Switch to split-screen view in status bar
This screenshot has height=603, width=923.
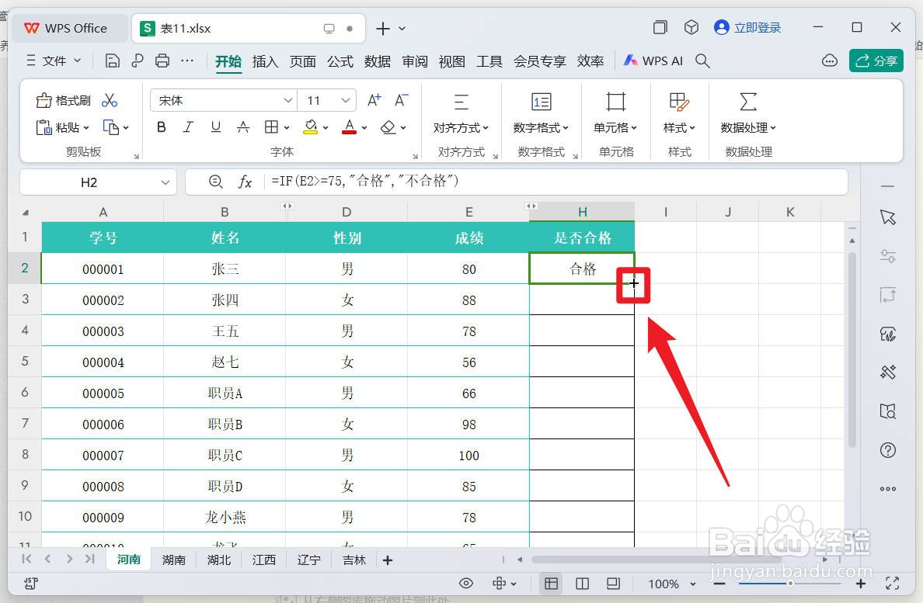[583, 583]
